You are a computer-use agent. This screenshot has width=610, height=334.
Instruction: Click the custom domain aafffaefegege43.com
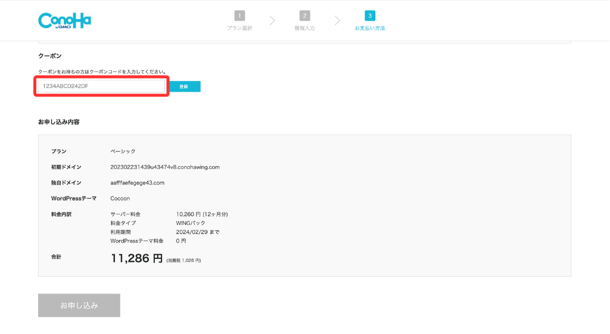(138, 183)
